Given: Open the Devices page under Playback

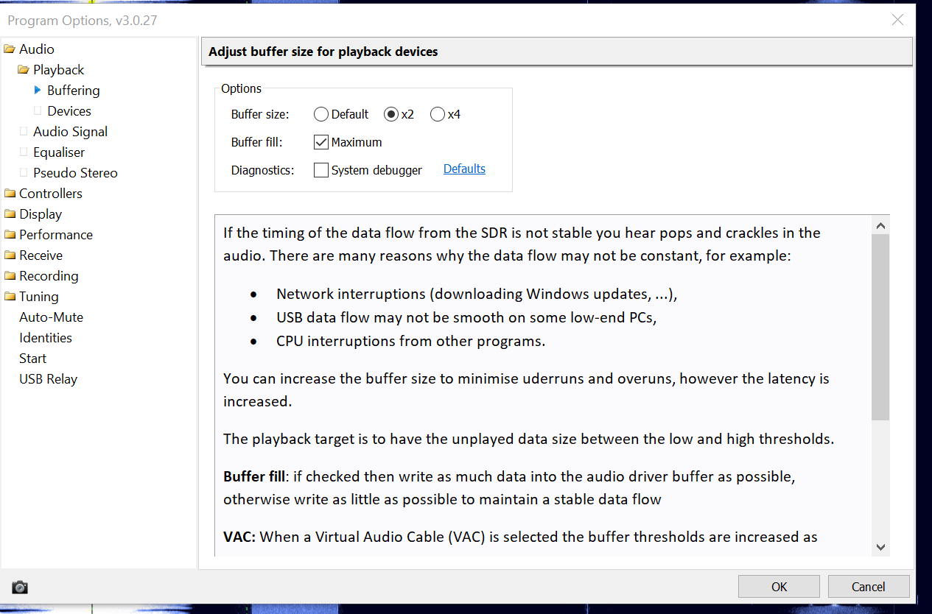Looking at the screenshot, I should click(69, 111).
